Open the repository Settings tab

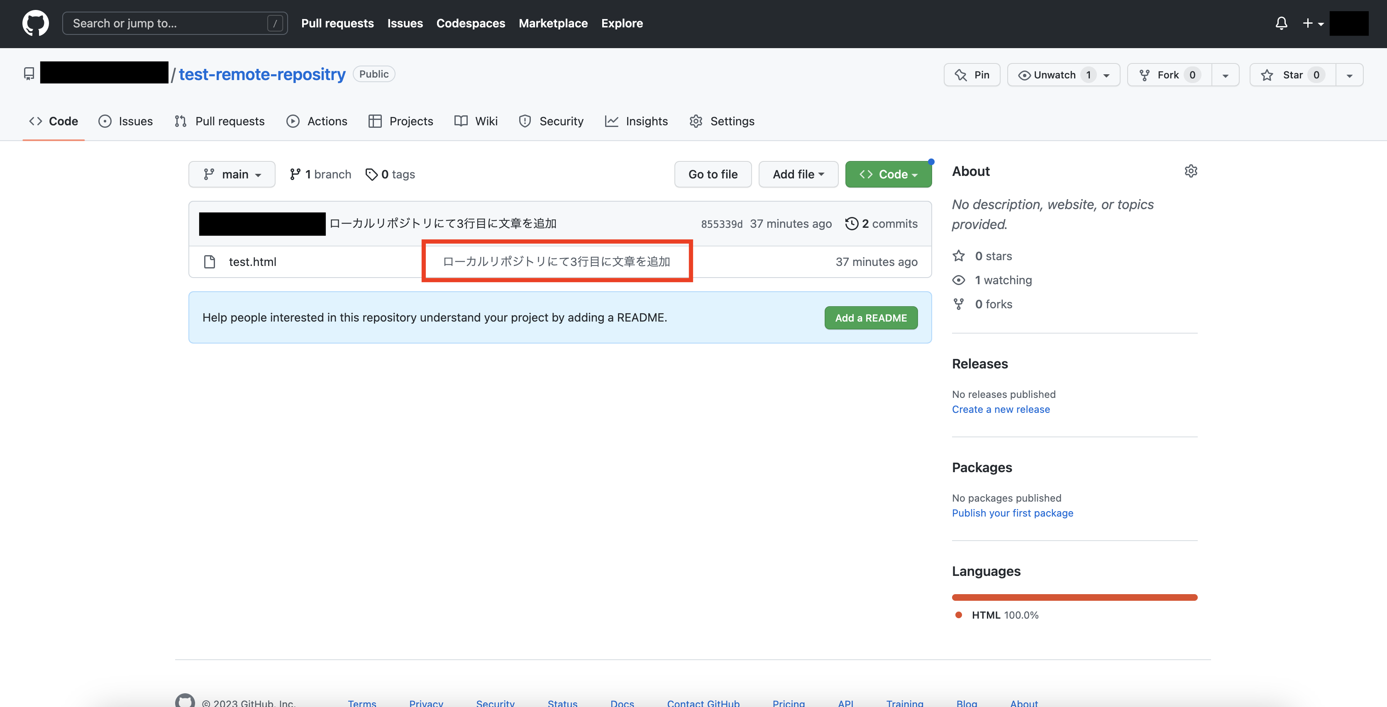pyautogui.click(x=722, y=121)
